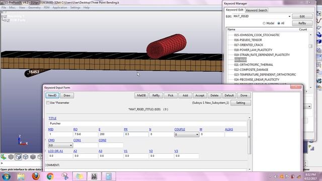Click the TITLE input containing Puncher

coord(147,124)
